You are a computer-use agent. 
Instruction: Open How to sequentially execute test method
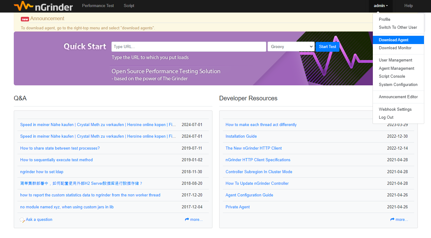tap(56, 160)
